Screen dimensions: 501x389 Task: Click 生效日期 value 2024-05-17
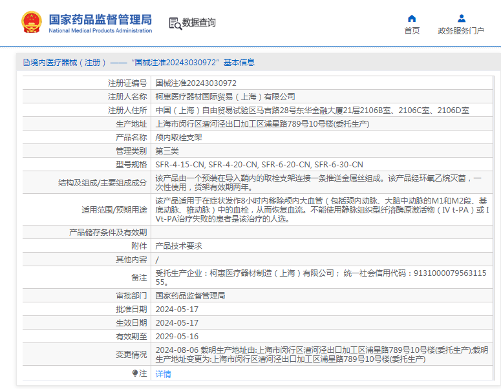[176, 323]
